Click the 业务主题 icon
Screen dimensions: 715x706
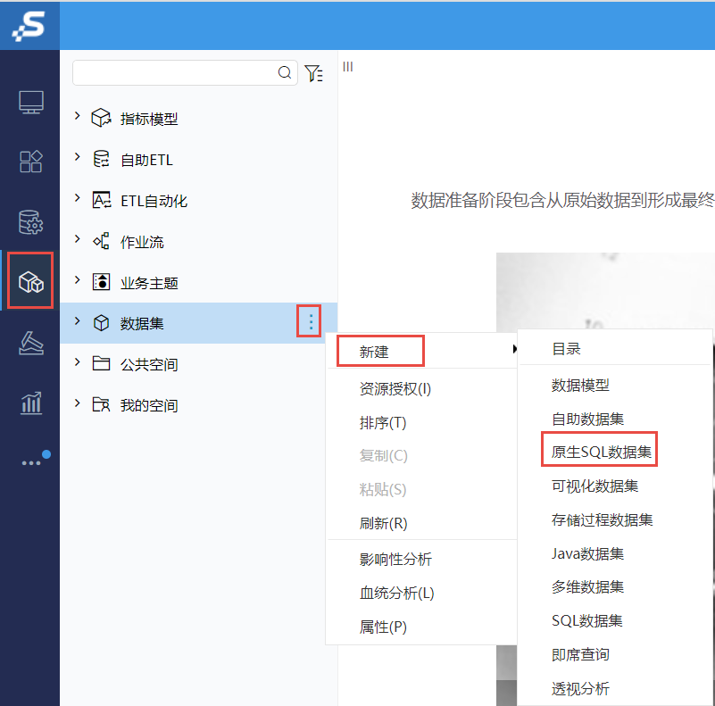pos(101,282)
